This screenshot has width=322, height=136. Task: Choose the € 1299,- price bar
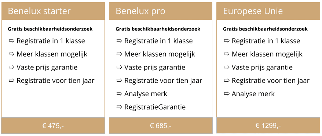(268, 125)
